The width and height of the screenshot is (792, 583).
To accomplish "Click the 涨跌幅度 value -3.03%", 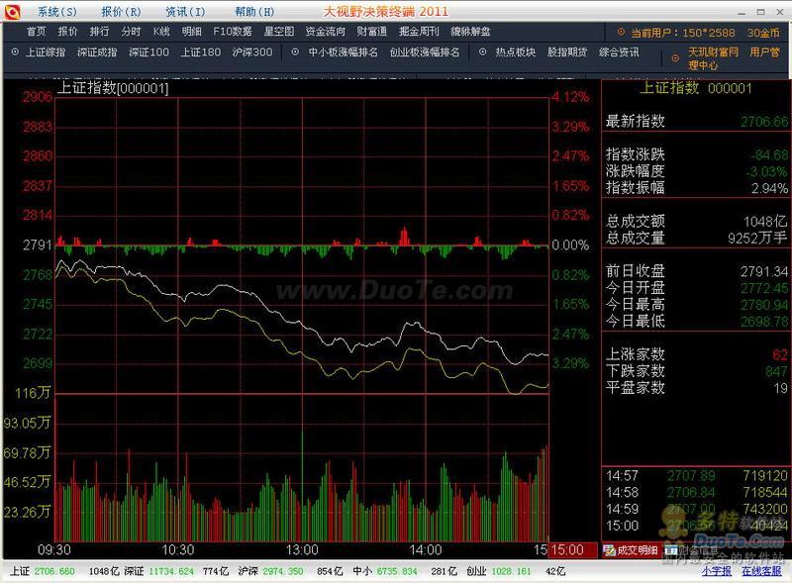I will 766,172.
